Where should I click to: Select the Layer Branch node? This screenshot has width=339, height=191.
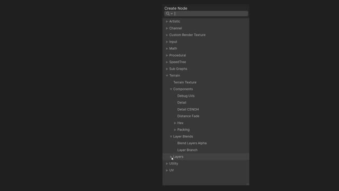tap(187, 150)
